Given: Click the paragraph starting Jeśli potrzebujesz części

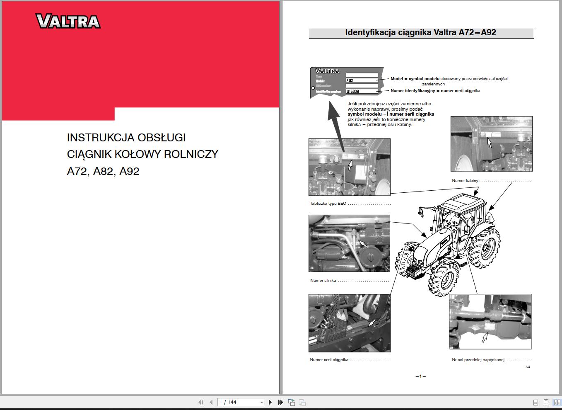Looking at the screenshot, I should tap(391, 114).
